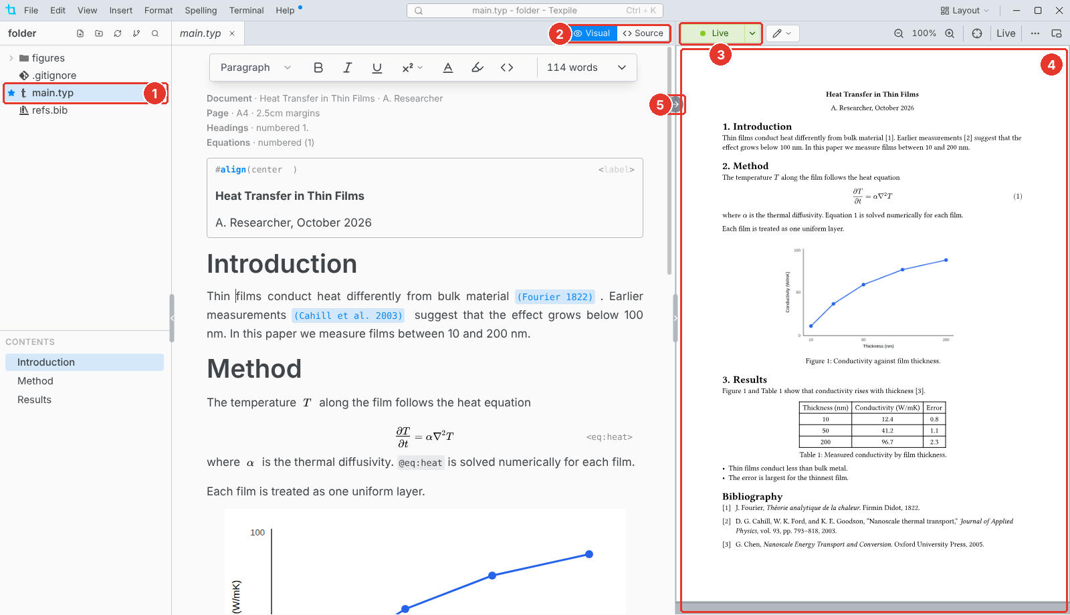Open refs.bib in the file tree
The image size is (1070, 615).
click(x=49, y=110)
